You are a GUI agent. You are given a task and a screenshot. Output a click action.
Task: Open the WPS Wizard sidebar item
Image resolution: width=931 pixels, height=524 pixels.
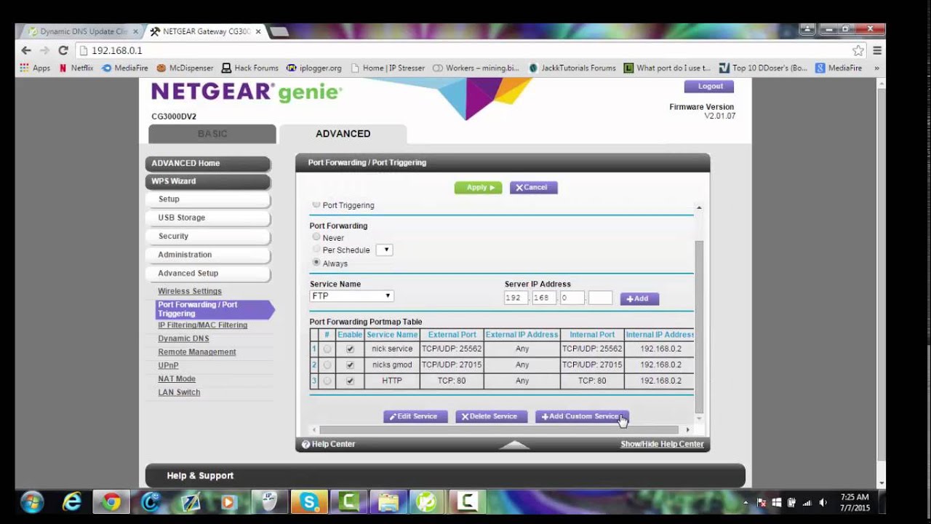[208, 181]
